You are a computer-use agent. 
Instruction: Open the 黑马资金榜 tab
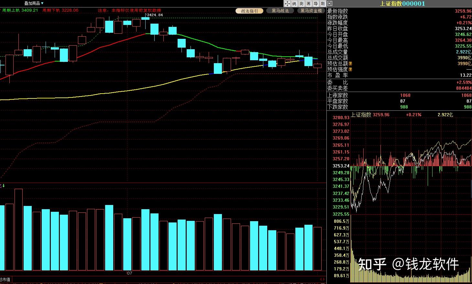point(311,11)
